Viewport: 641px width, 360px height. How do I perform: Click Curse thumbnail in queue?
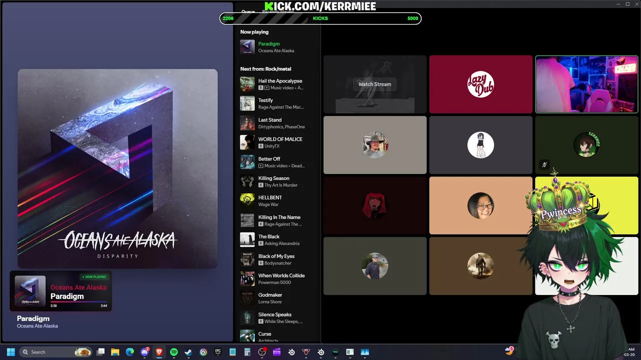247,335
